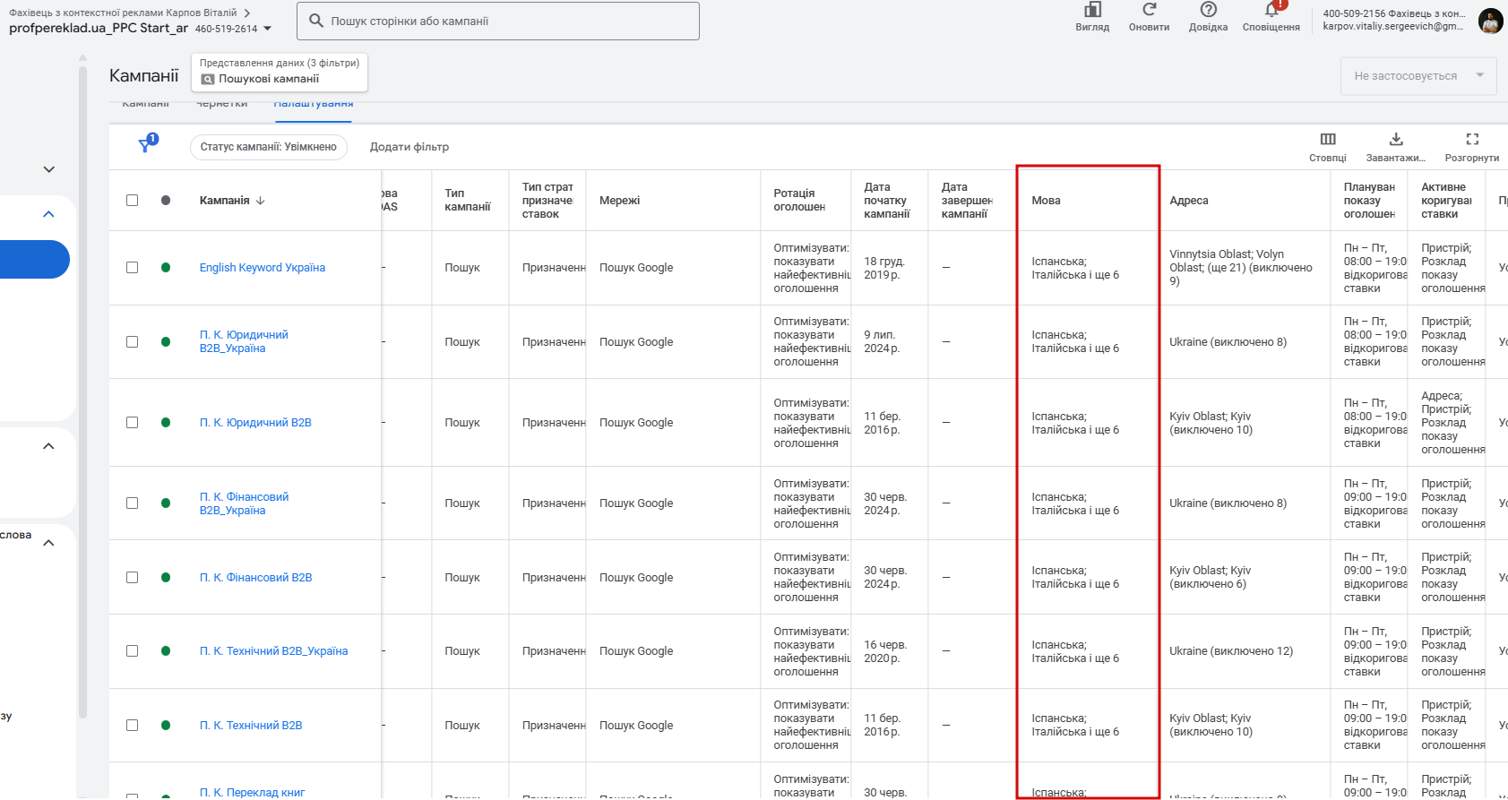Click the Завантажити download icon
Image resolution: width=1508 pixels, height=800 pixels.
click(x=1396, y=139)
